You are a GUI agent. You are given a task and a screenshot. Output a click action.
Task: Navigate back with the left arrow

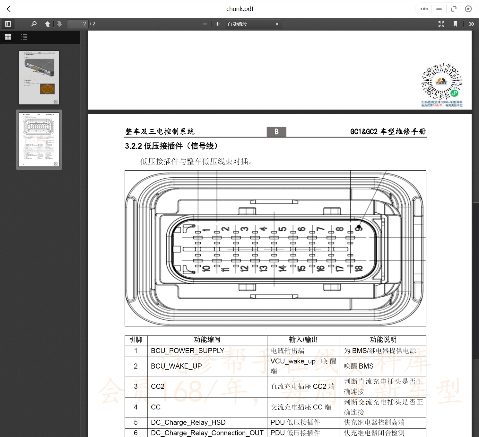[x=9, y=9]
